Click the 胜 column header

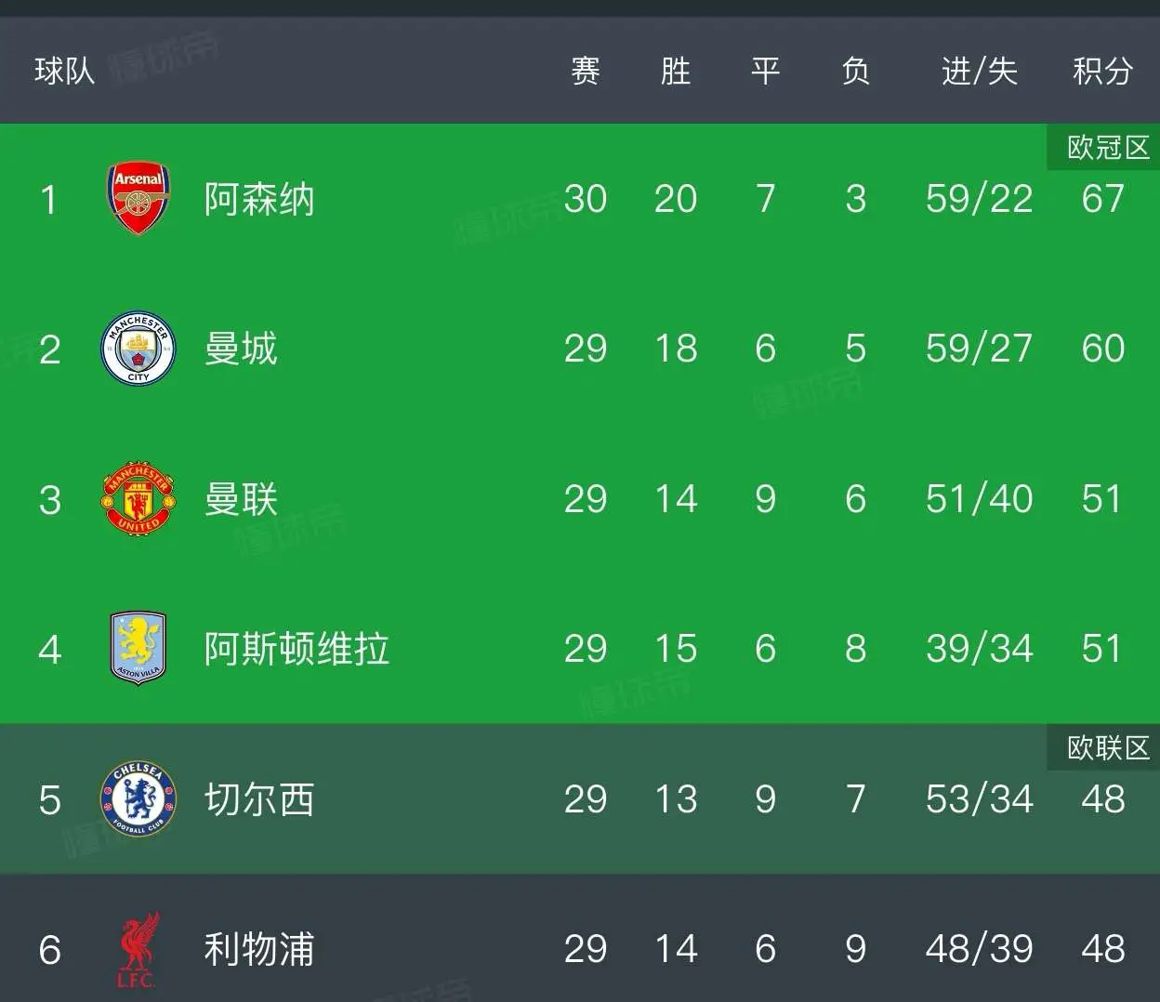[676, 71]
